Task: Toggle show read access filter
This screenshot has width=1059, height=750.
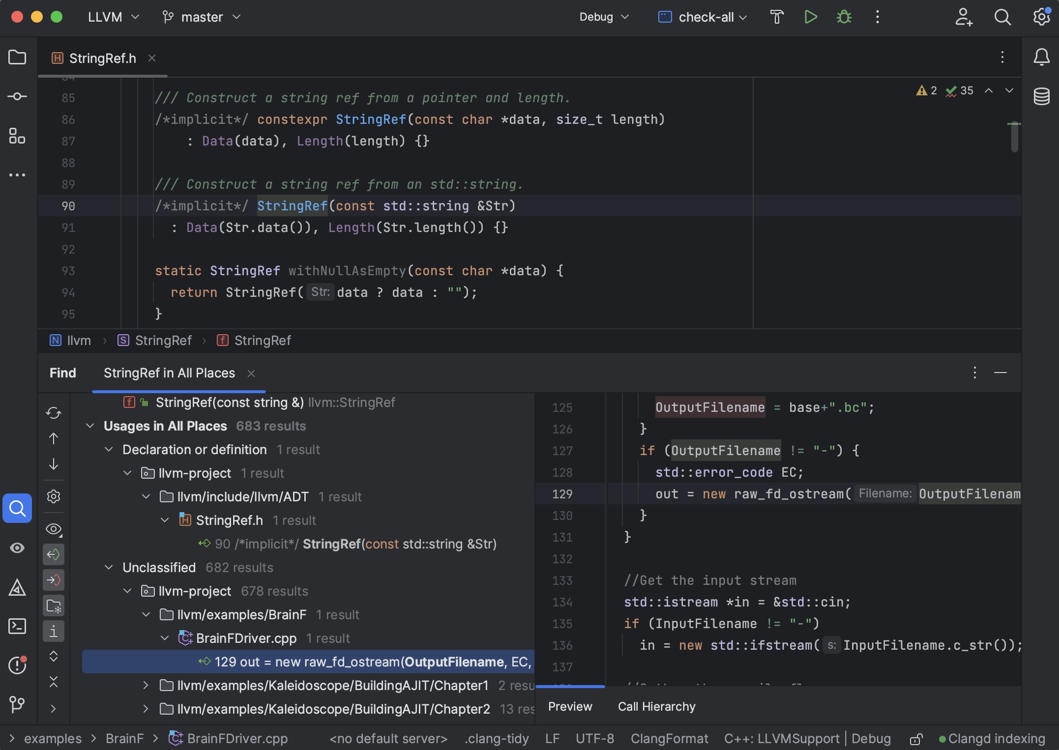Action: [54, 554]
